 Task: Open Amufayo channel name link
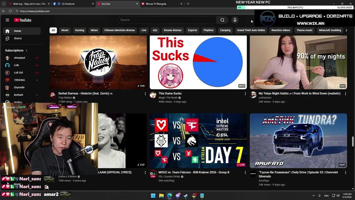[264, 181]
